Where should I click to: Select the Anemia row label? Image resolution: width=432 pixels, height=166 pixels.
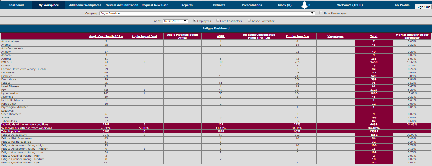[6, 45]
